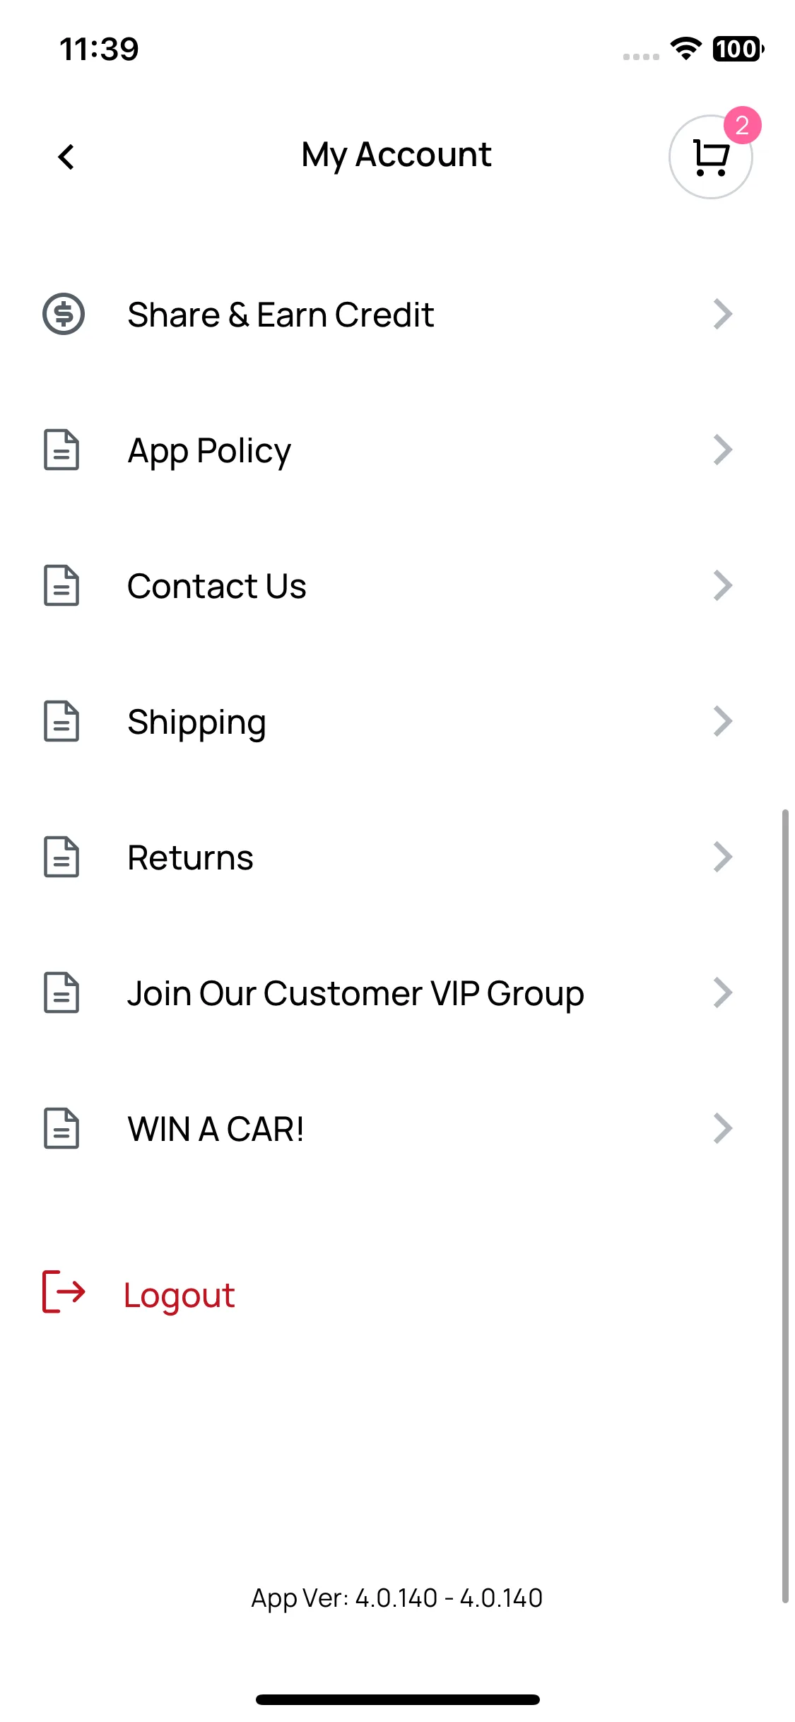This screenshot has height=1722, width=795.
Task: Tap the cart badge showing 2 items
Action: [742, 125]
